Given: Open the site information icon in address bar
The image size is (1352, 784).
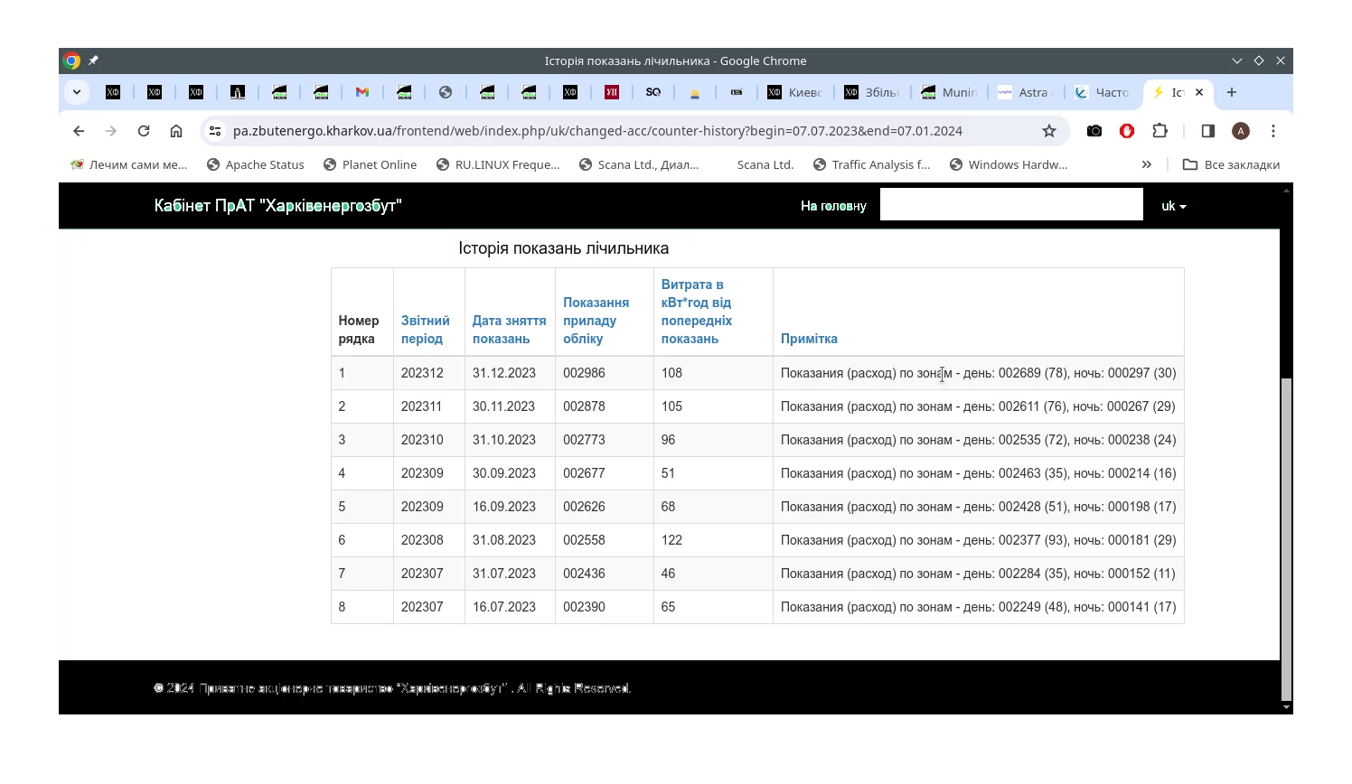Looking at the screenshot, I should click(x=215, y=131).
